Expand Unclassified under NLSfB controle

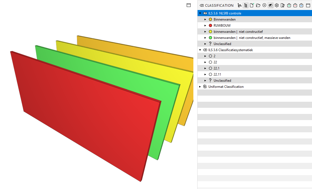point(205,44)
